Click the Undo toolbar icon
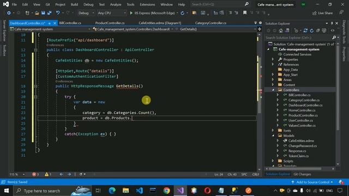Image resolution: width=349 pixels, height=196 pixels. coord(58,13)
